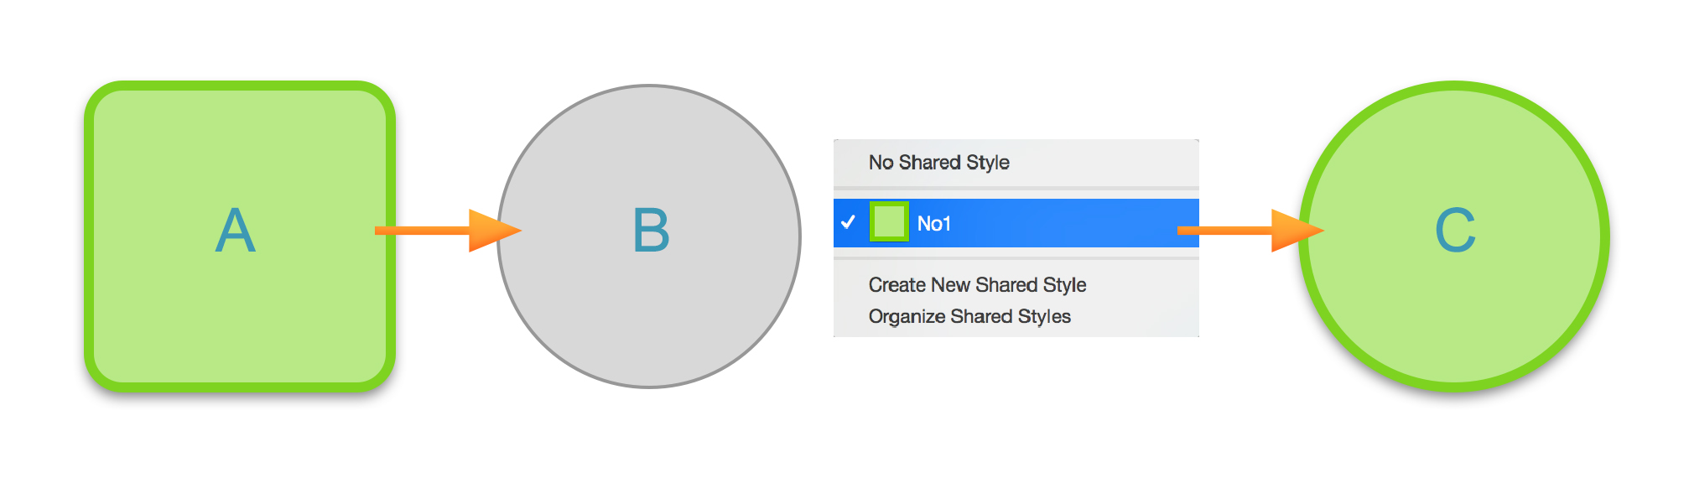Click the thin gray outline of circle B
This screenshot has height=478, width=1689.
point(650,86)
